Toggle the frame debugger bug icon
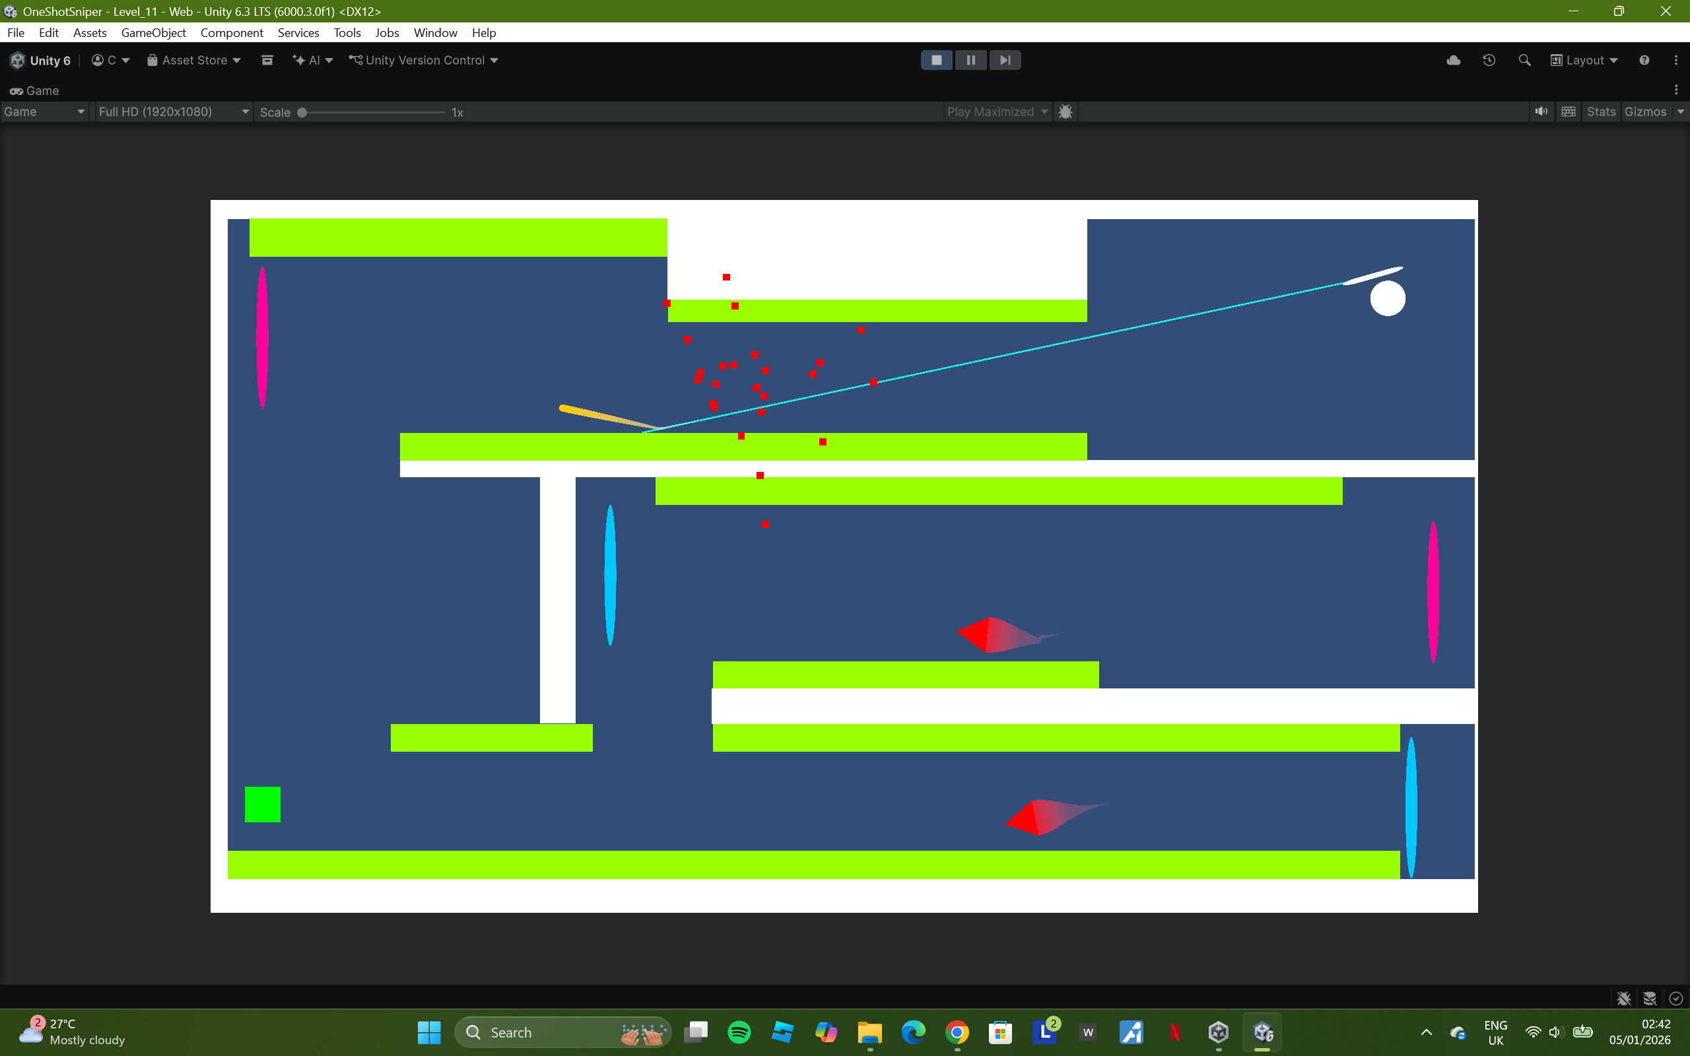 (1065, 112)
